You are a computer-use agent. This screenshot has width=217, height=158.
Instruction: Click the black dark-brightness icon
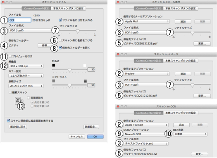click(x=54, y=65)
